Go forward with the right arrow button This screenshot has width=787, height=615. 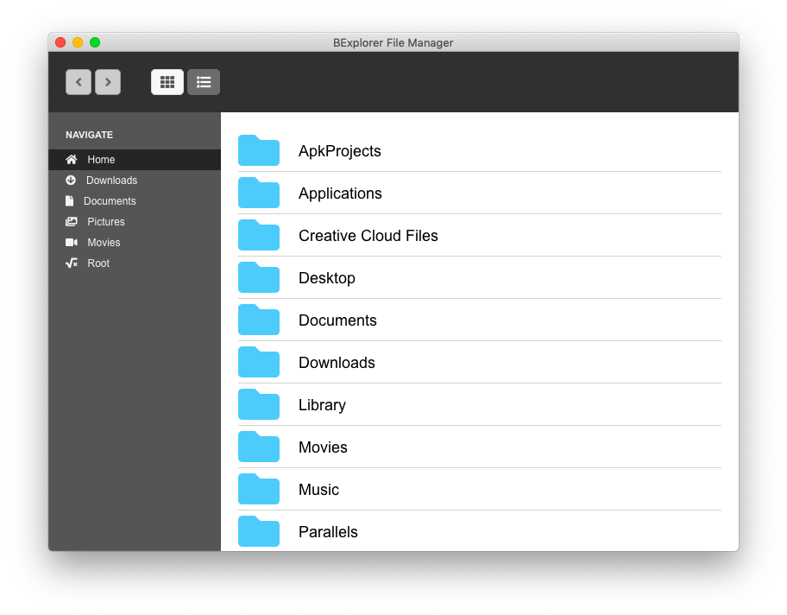[108, 82]
